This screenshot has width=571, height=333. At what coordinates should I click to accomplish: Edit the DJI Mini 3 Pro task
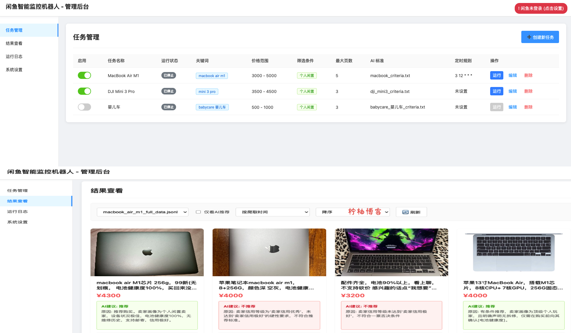[512, 91]
